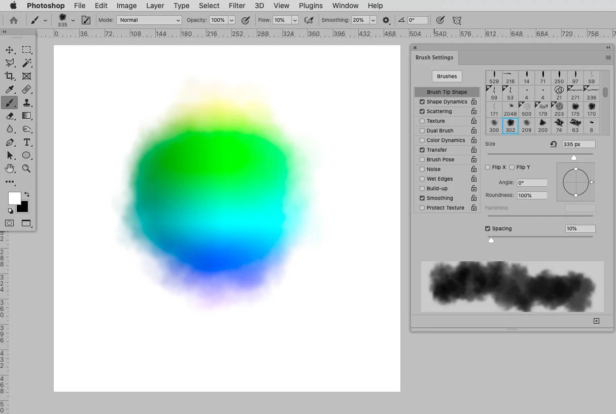Select the Frame tool
Screen dimensions: 616x414
tap(26, 76)
